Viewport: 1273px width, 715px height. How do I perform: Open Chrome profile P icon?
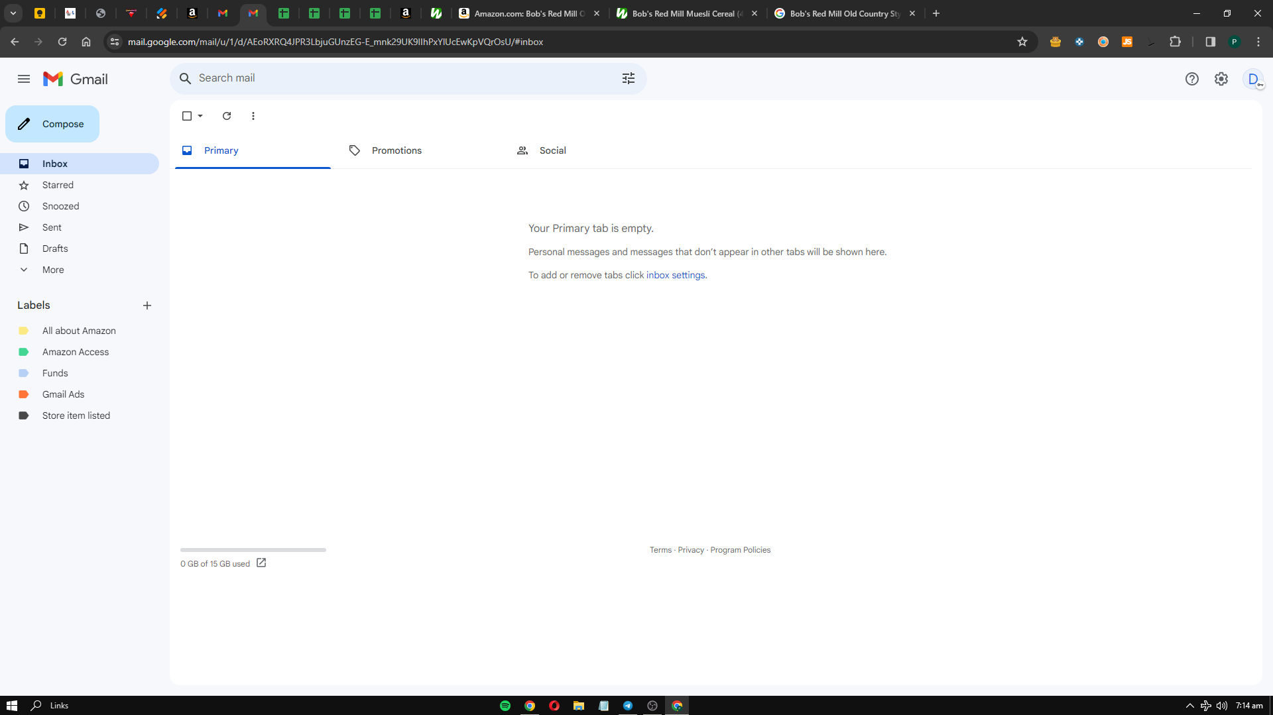(x=1235, y=42)
